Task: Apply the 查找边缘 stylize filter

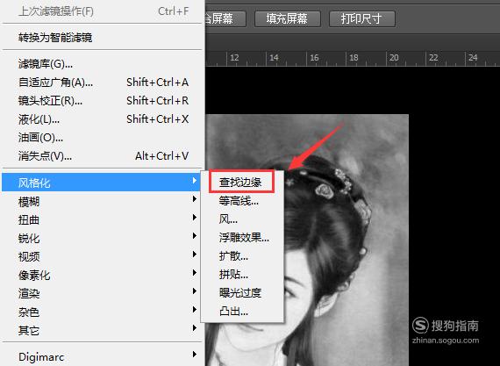Action: (x=241, y=182)
